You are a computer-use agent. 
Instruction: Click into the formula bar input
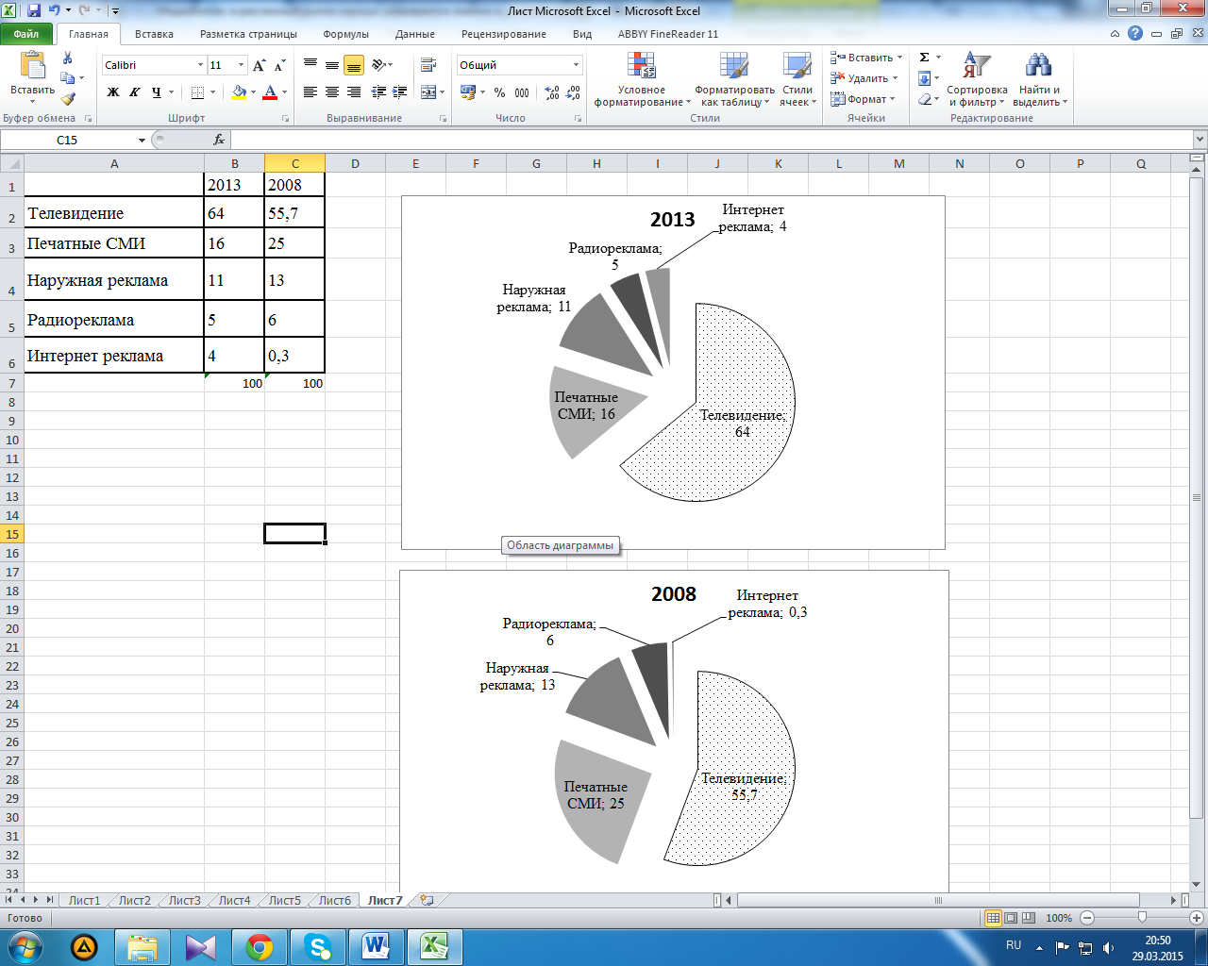coord(713,140)
